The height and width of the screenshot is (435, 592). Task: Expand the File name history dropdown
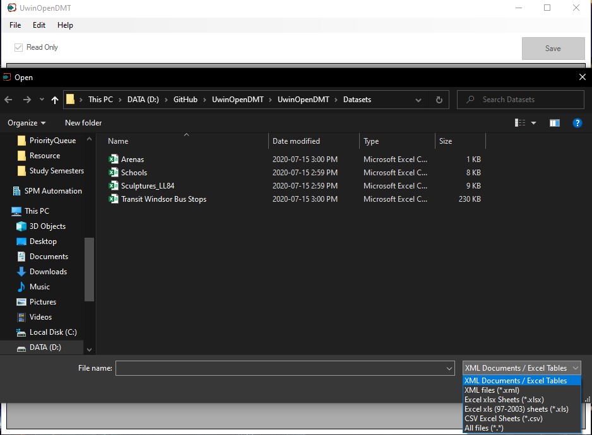tap(449, 368)
